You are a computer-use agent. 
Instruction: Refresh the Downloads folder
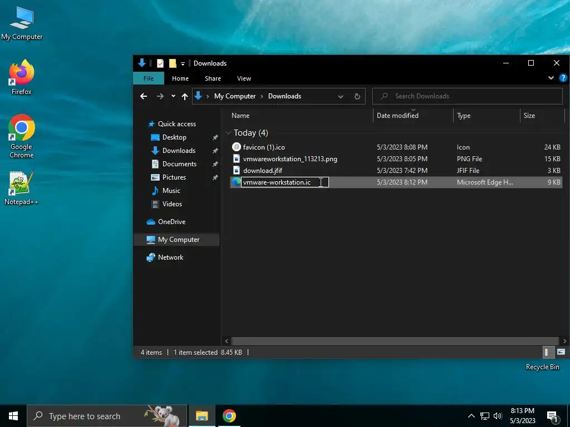coord(357,96)
